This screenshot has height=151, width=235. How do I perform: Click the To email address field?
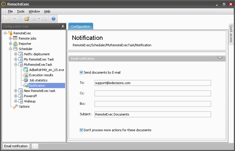click(x=153, y=83)
